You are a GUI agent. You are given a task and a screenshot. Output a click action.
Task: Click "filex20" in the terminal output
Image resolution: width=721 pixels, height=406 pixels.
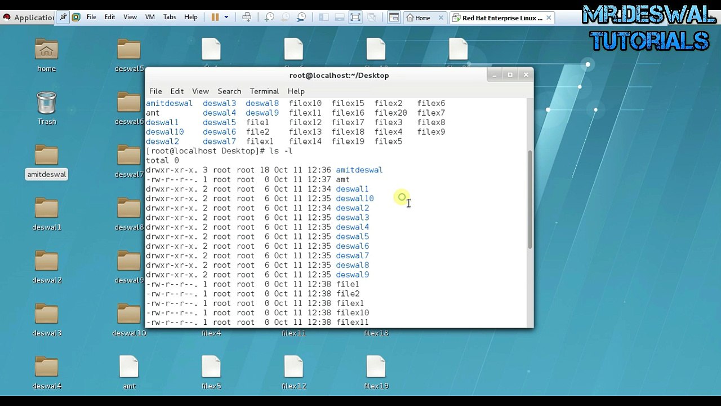(390, 113)
